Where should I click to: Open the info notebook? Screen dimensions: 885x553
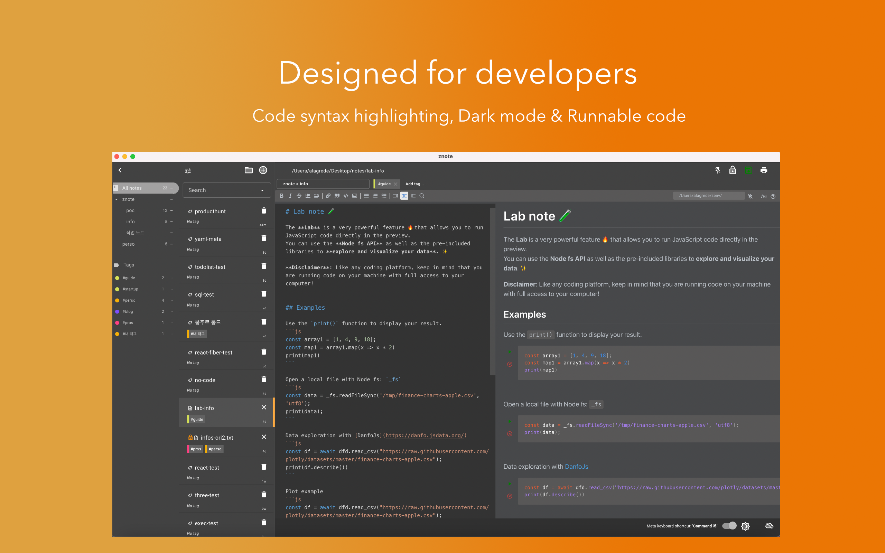(131, 222)
